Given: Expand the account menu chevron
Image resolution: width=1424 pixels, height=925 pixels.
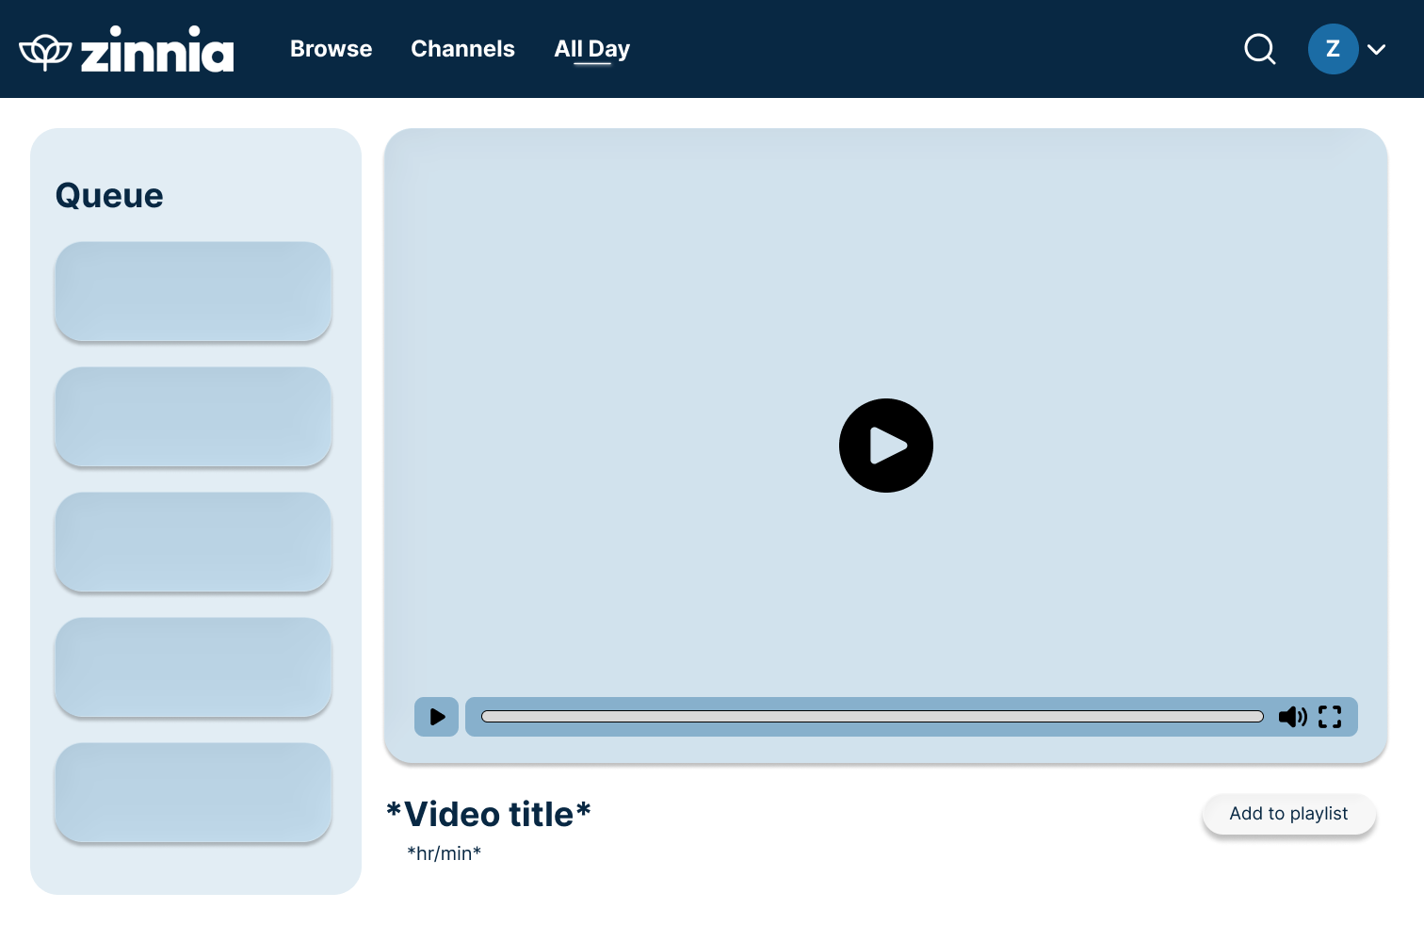Looking at the screenshot, I should (1376, 50).
